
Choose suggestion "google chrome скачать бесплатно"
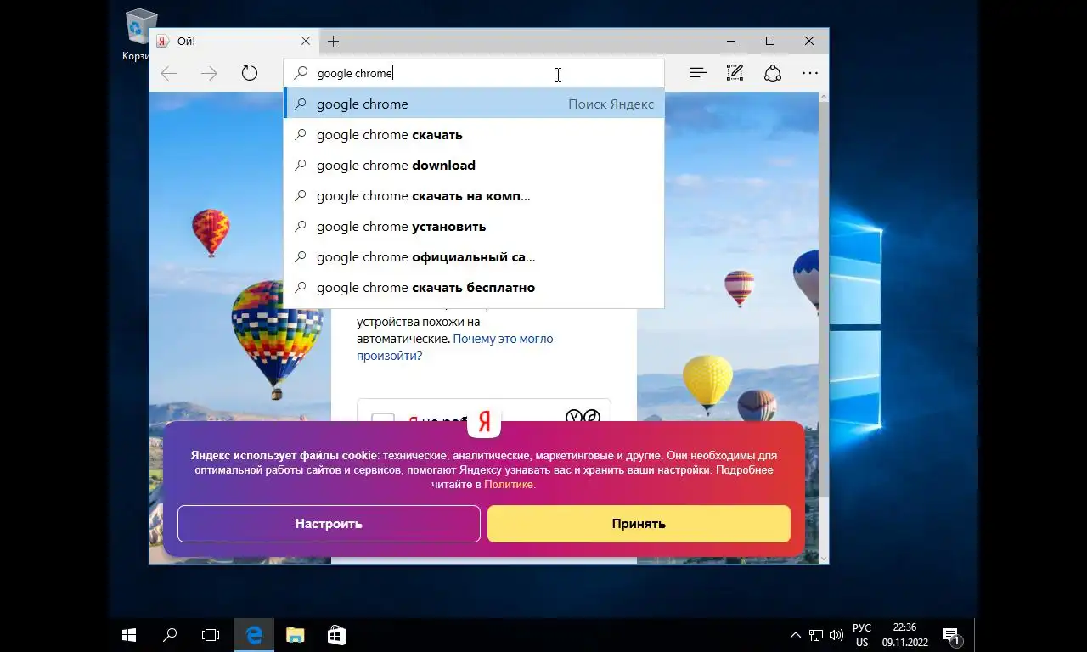(474, 287)
